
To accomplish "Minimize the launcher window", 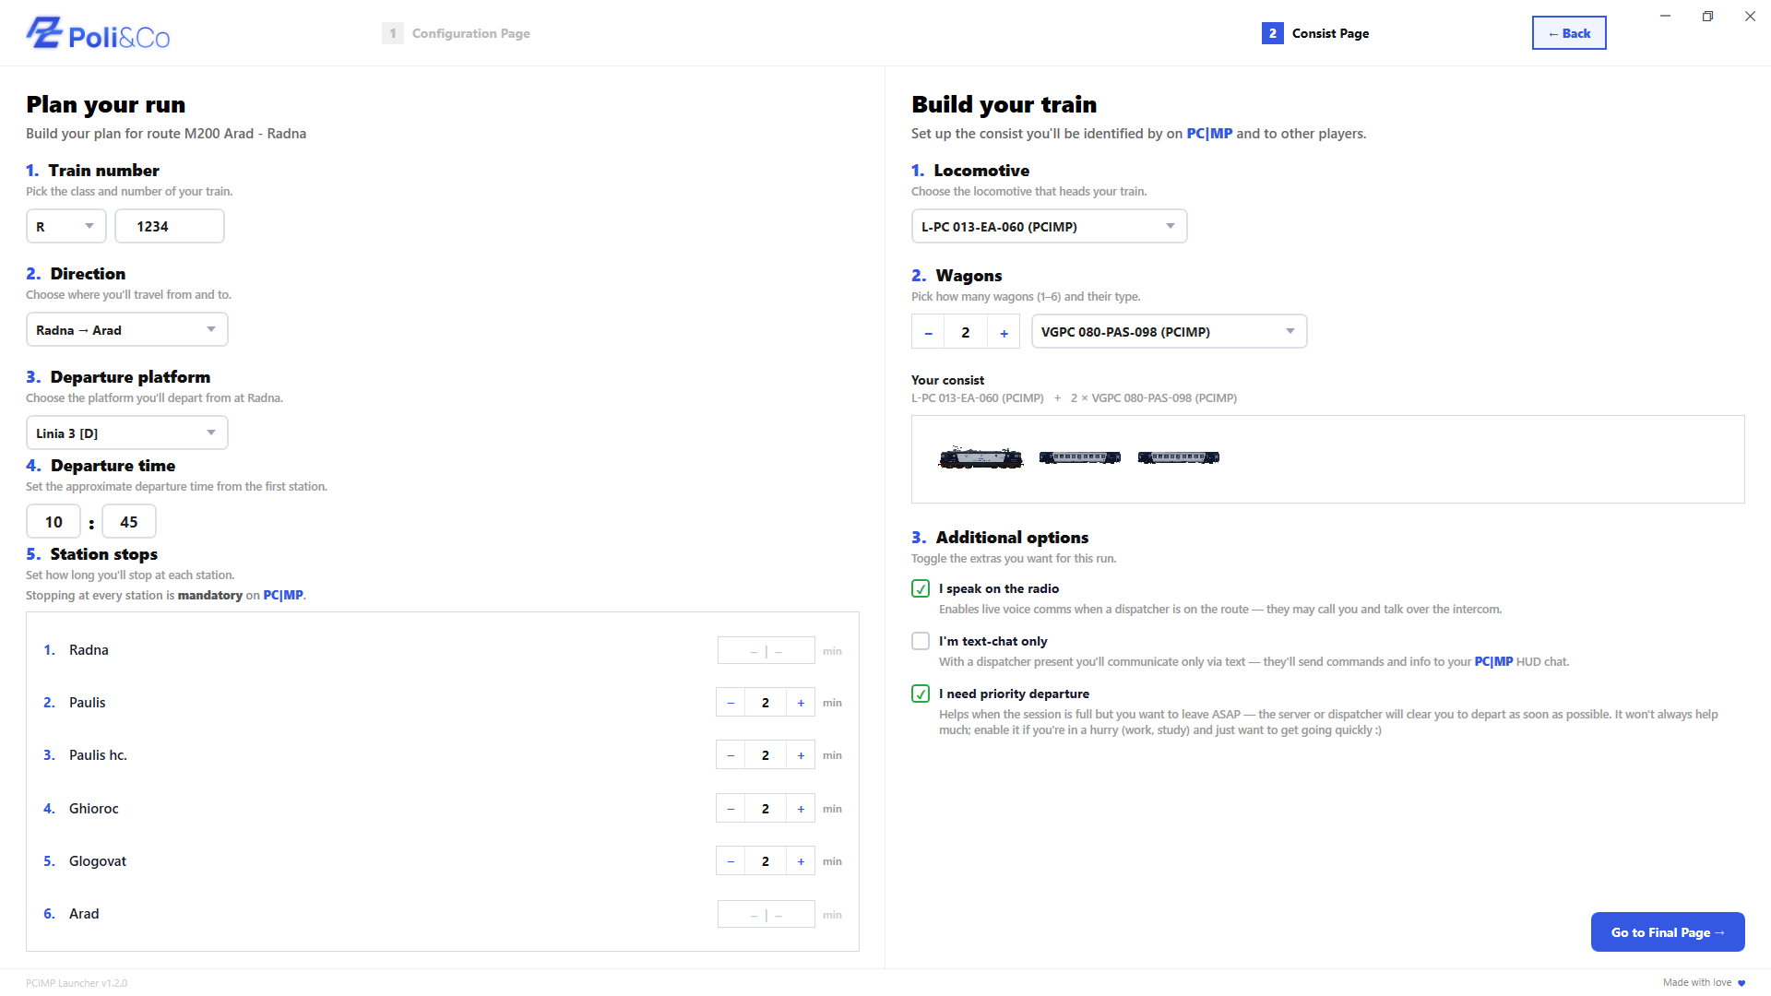I will [x=1665, y=16].
